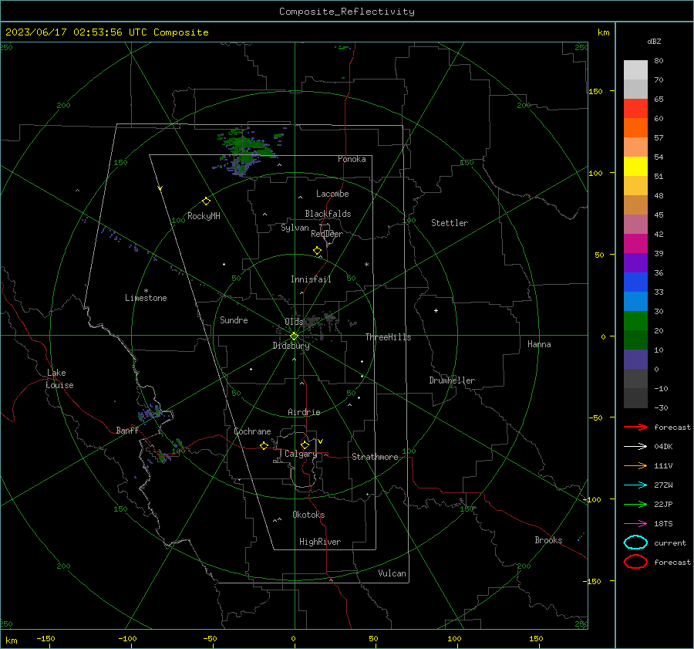Click the dBZ legend heading

tap(654, 42)
